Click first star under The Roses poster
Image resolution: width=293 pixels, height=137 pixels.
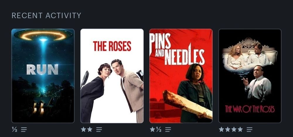coord(84,129)
